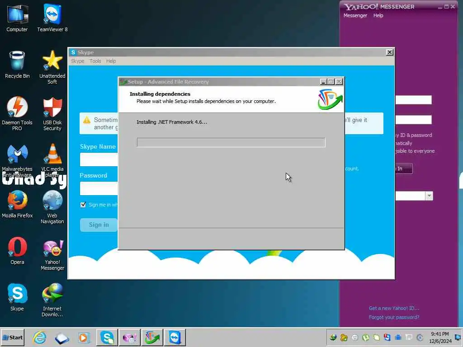
Task: Switch to Yahoo Messenger taskbar button
Action: click(x=130, y=337)
